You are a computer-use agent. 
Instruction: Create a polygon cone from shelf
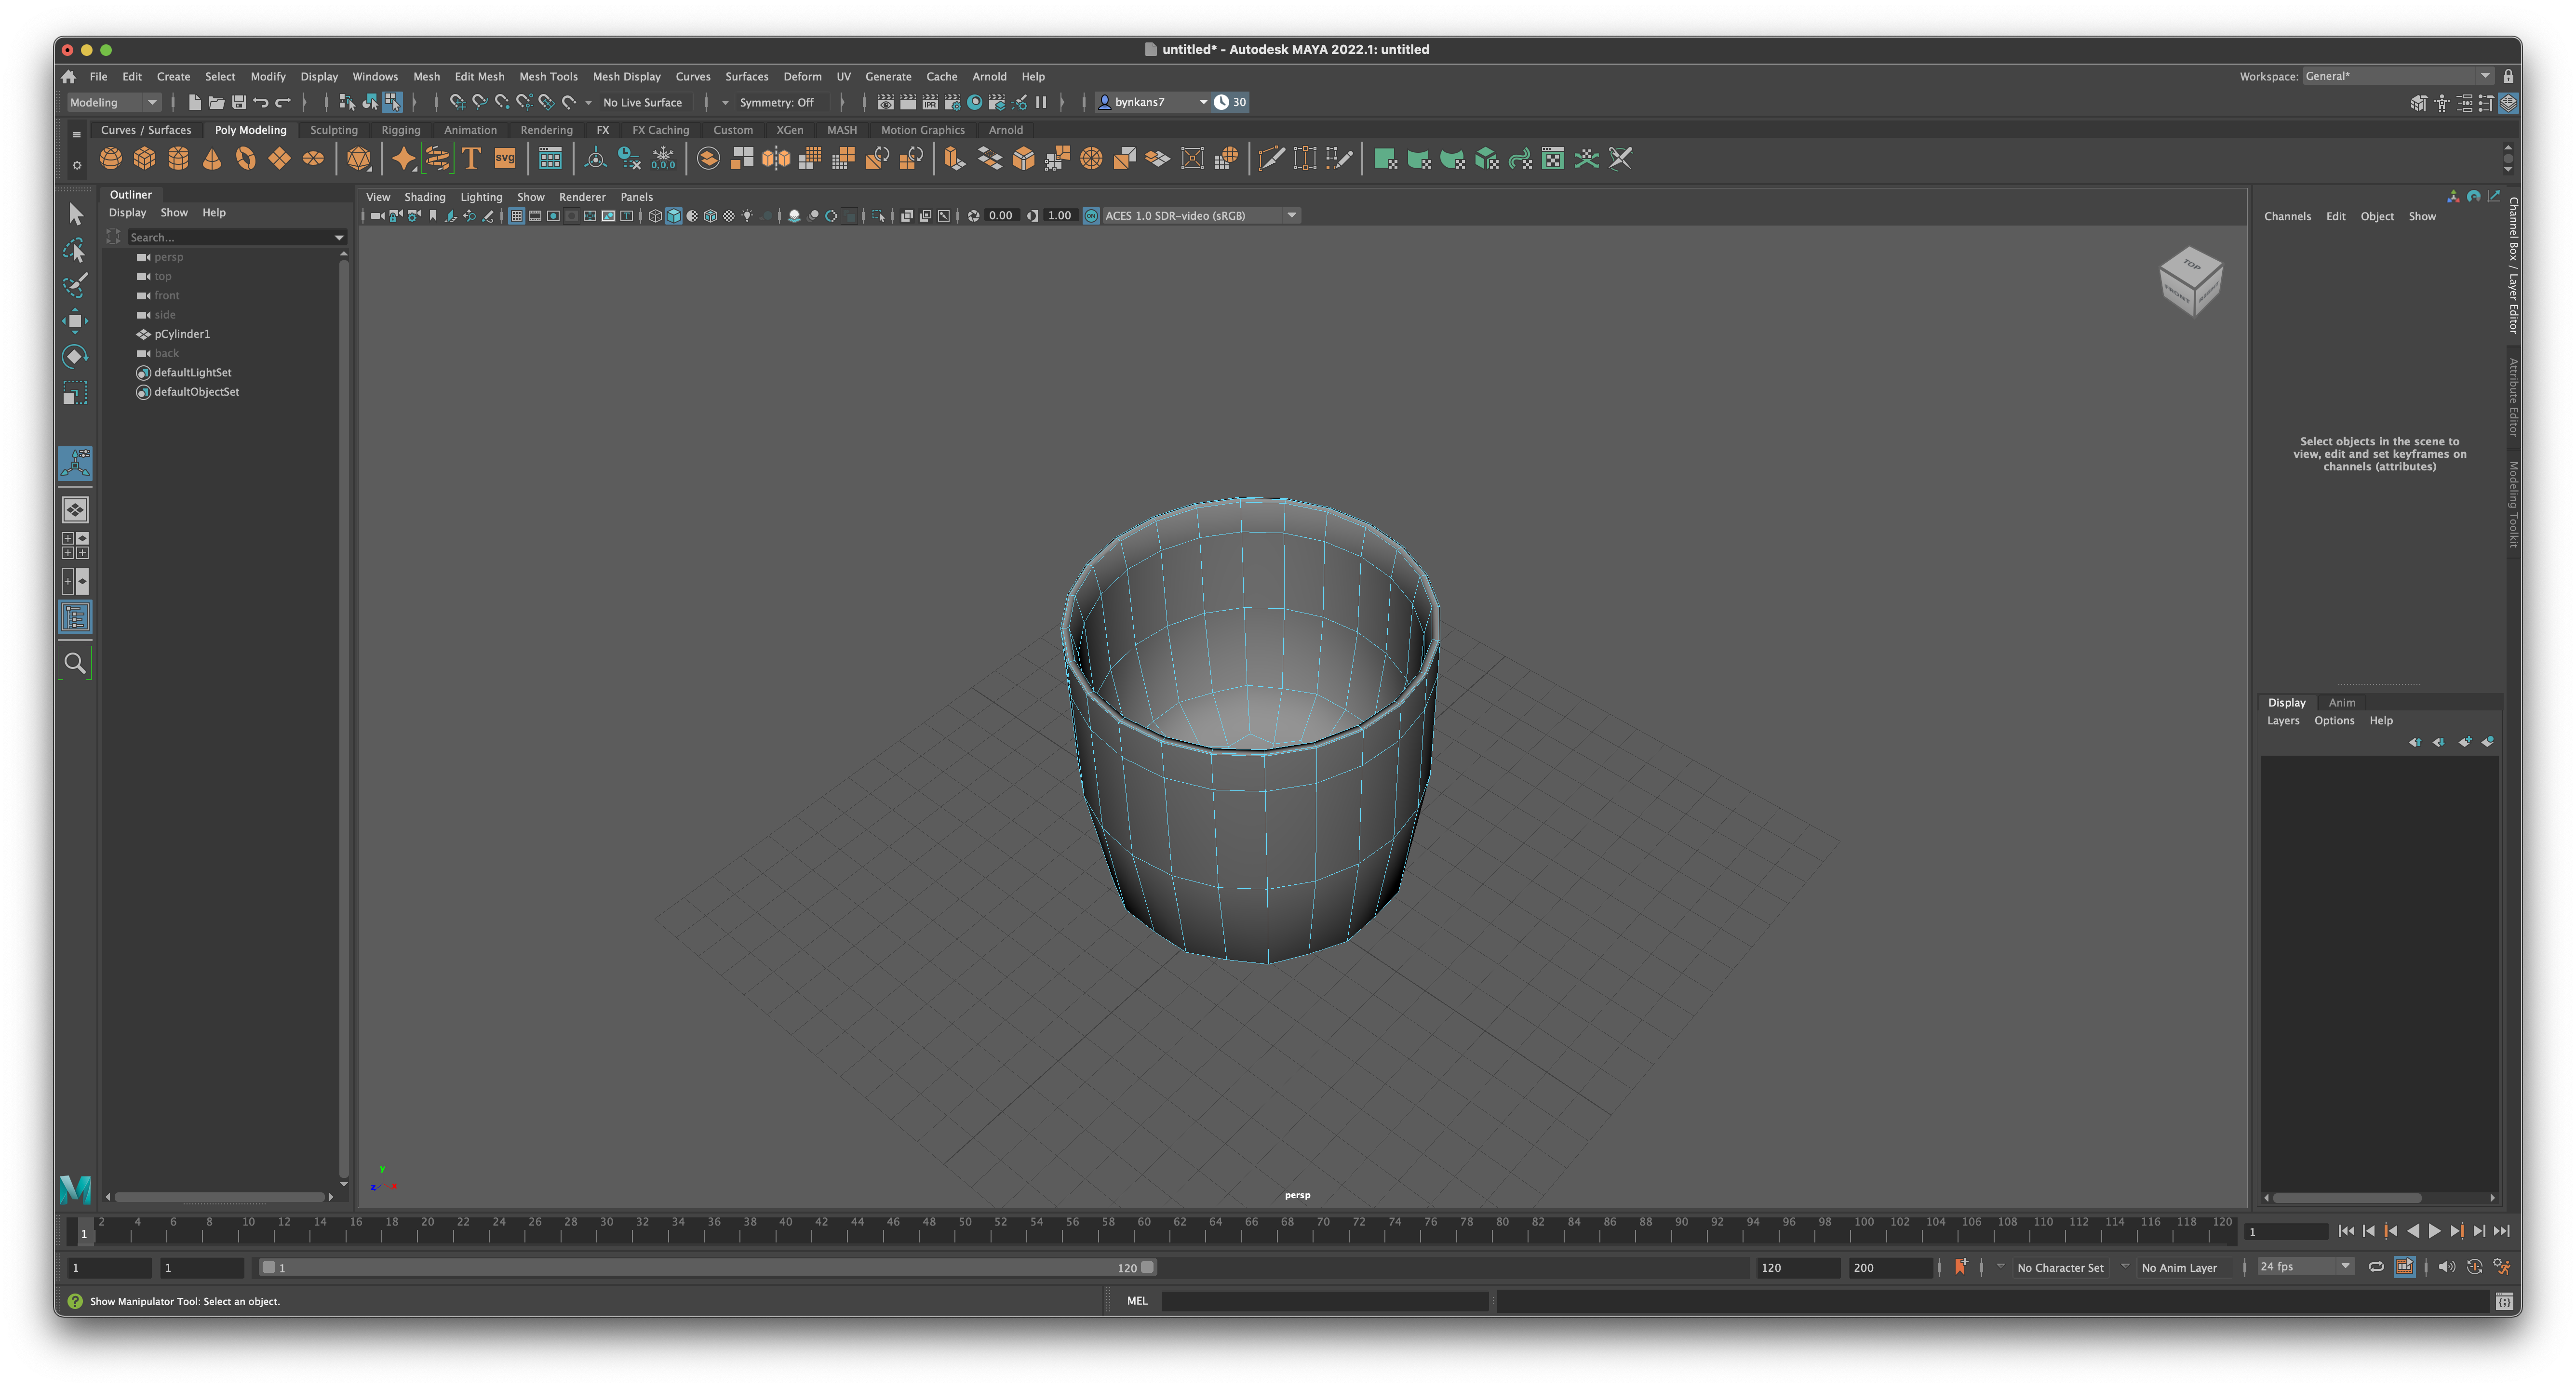tap(212, 158)
